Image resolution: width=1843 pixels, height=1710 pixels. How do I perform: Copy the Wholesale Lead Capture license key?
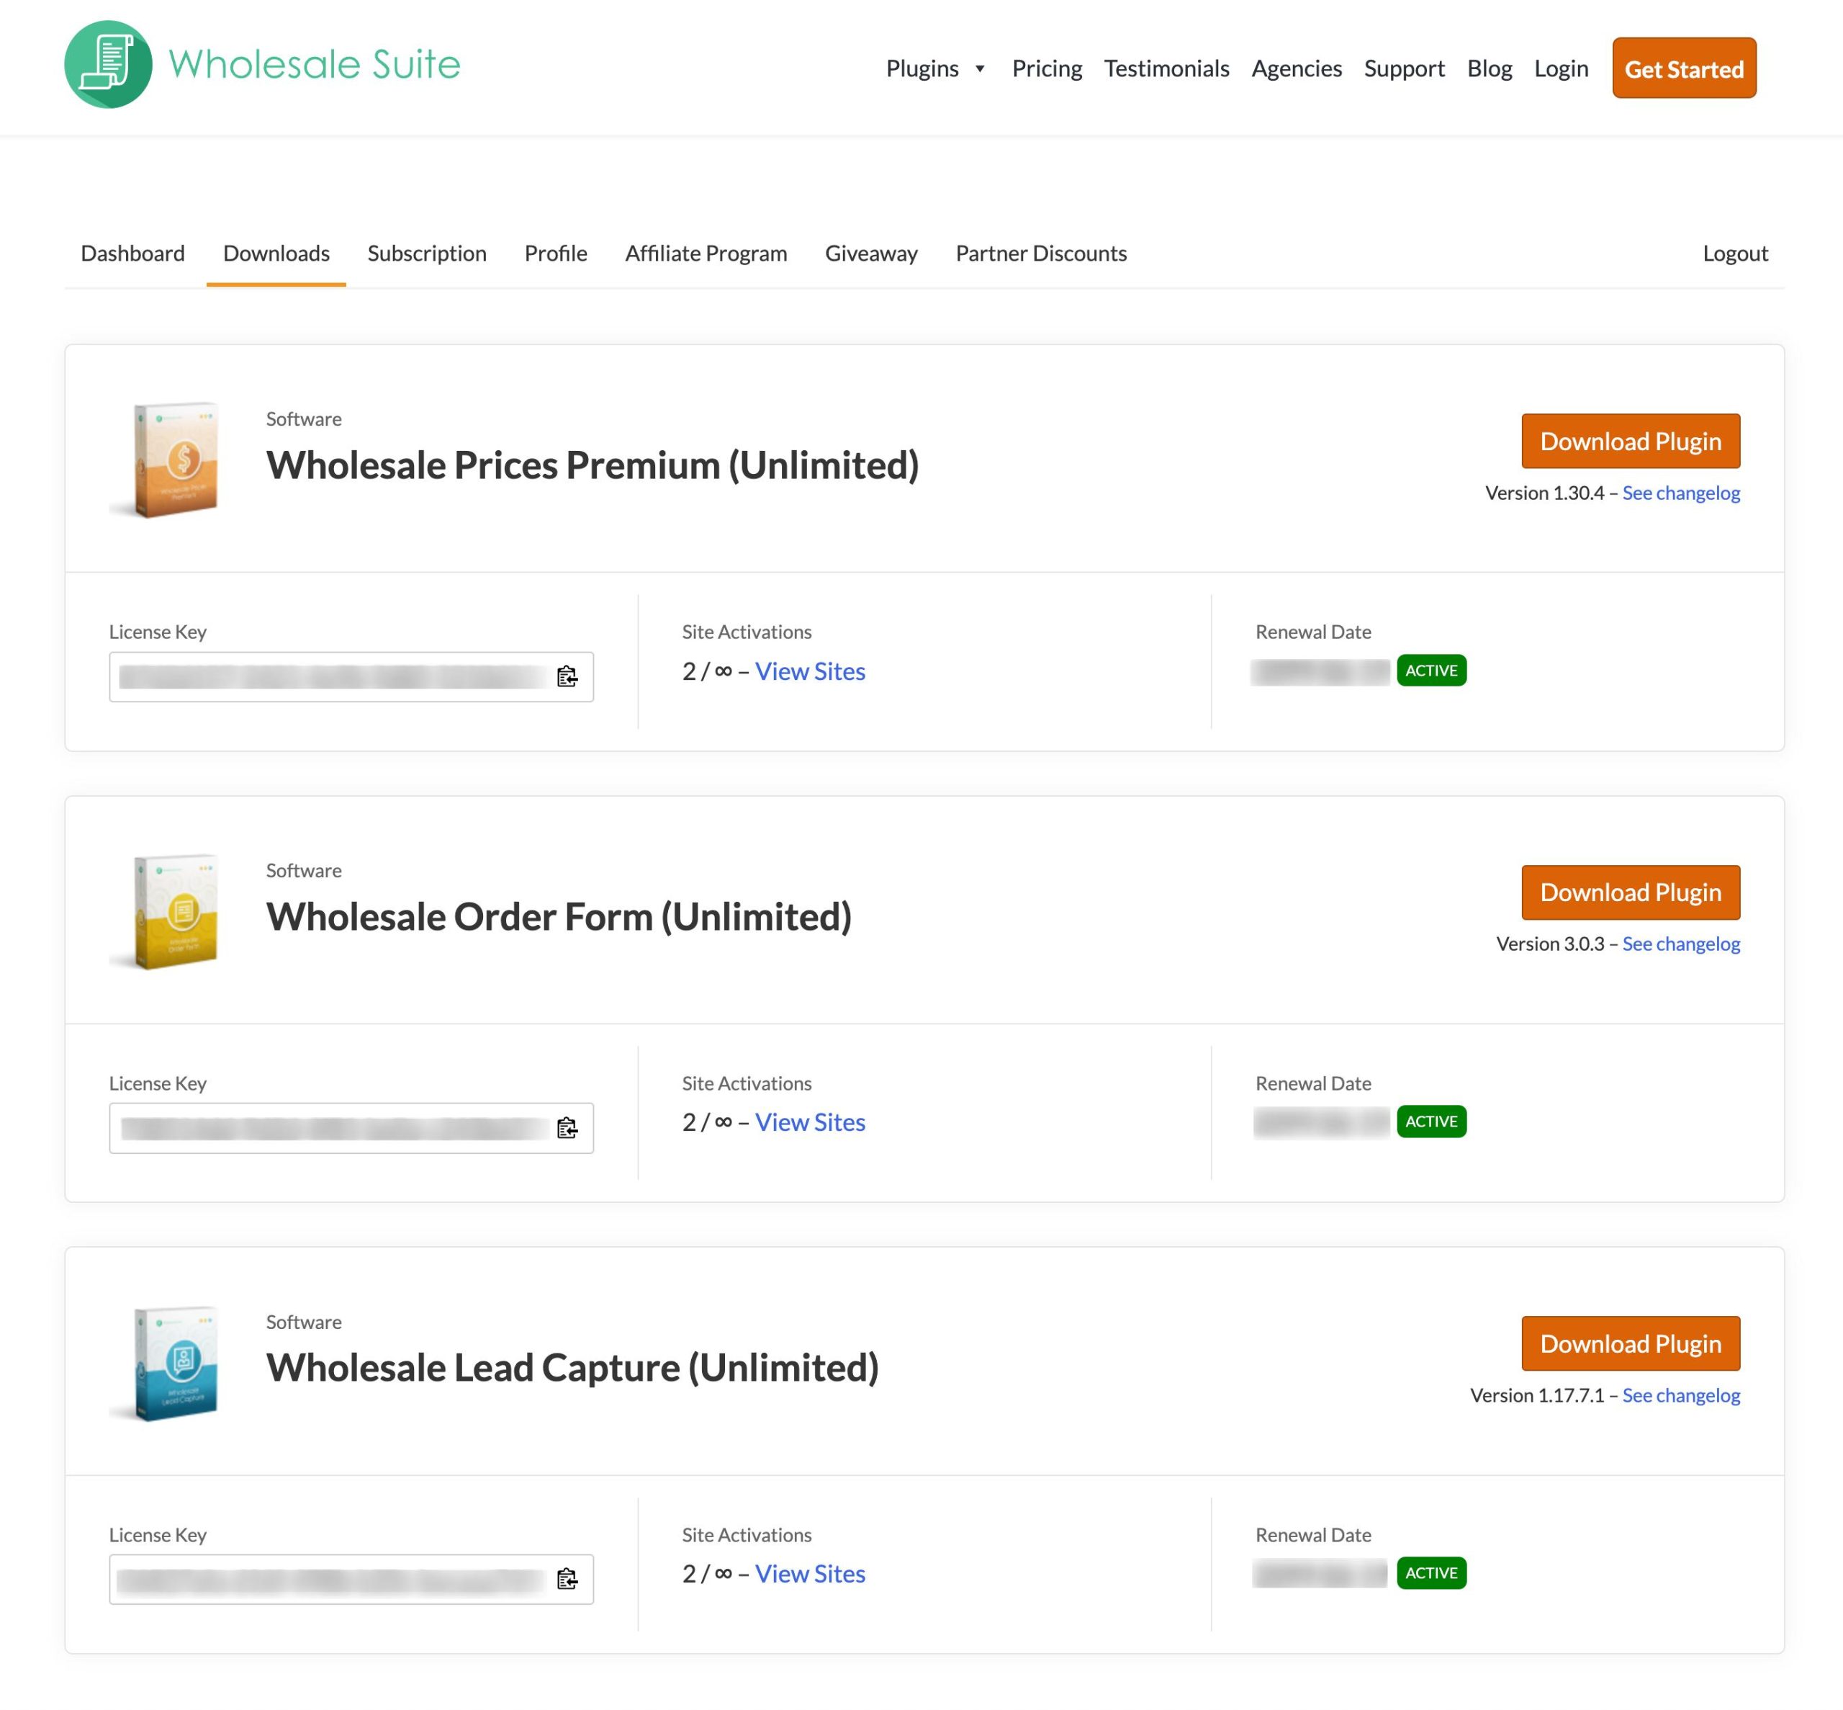tap(567, 1580)
